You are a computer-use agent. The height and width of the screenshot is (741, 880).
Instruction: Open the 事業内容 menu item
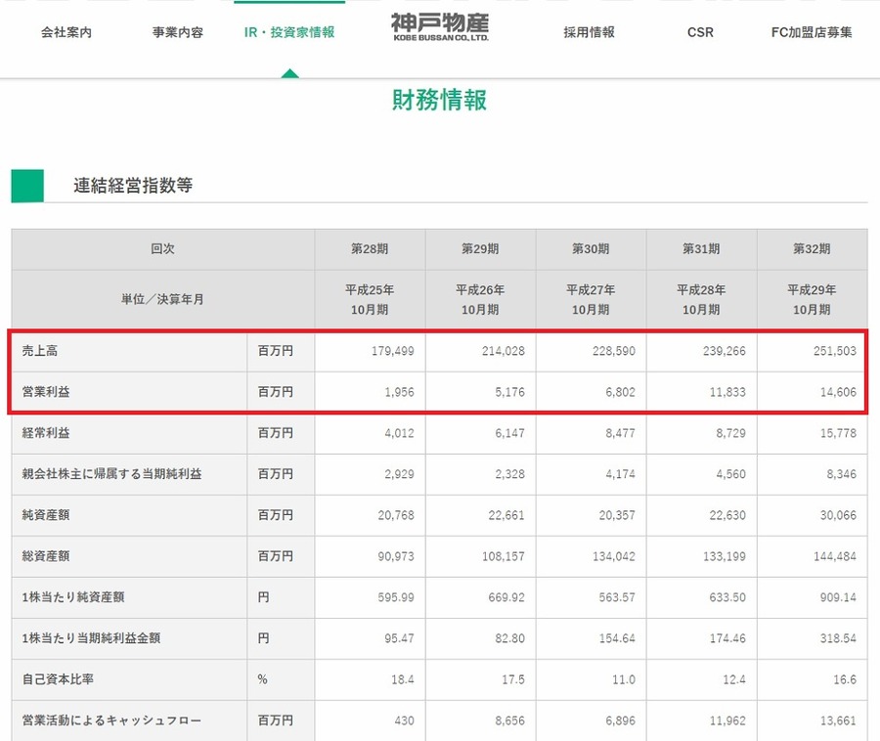pos(177,32)
